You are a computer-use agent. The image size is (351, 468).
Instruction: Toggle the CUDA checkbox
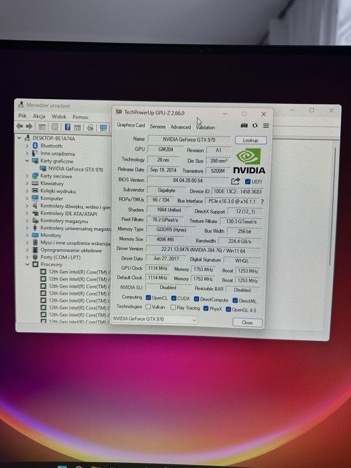174,298
